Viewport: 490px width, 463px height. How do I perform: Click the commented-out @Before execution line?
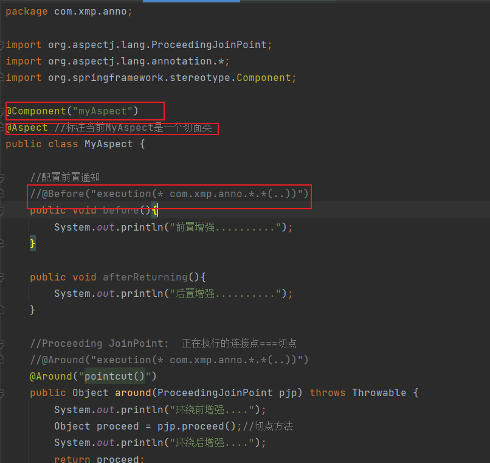coord(169,194)
